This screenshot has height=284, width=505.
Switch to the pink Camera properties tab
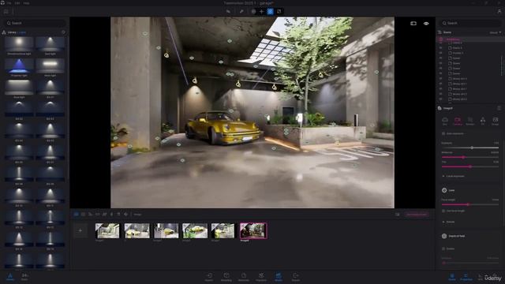click(x=458, y=121)
